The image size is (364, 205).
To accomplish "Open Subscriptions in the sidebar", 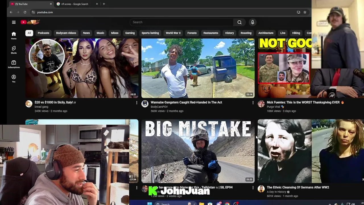I will point(14,64).
